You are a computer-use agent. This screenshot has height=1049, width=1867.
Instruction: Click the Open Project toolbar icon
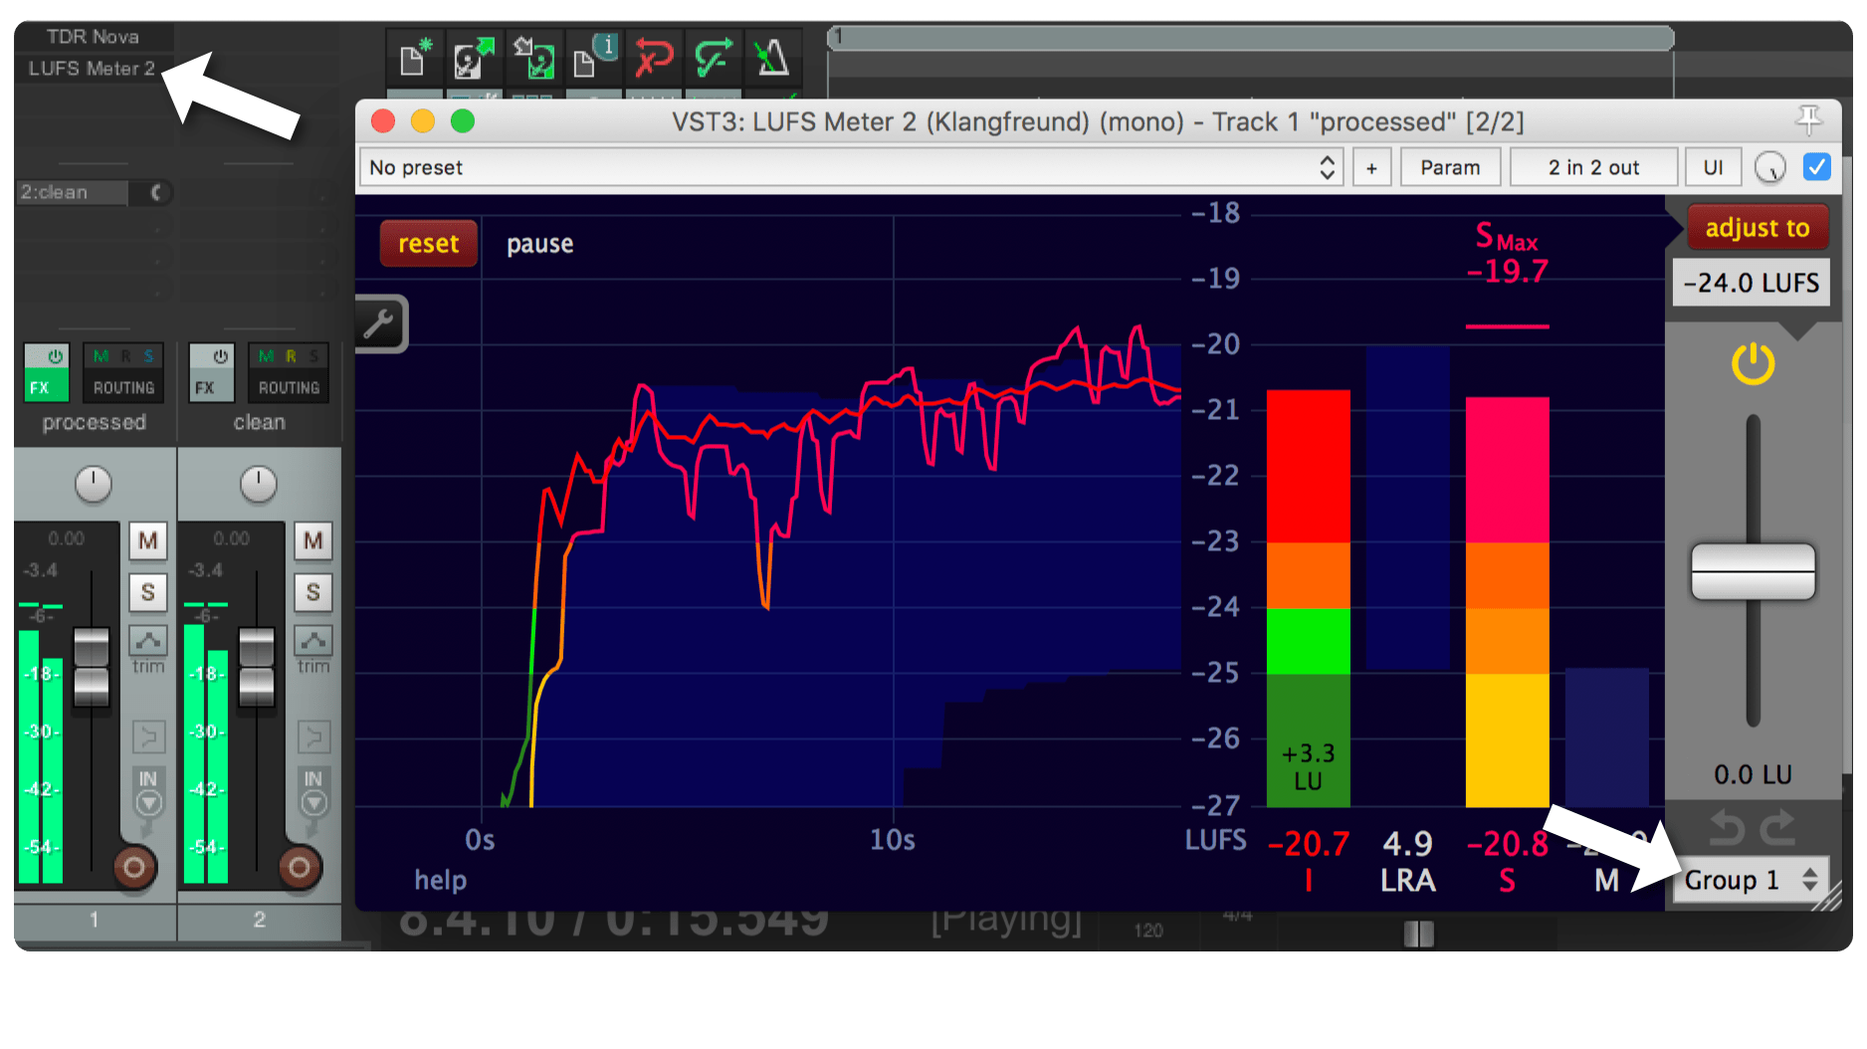pos(474,59)
